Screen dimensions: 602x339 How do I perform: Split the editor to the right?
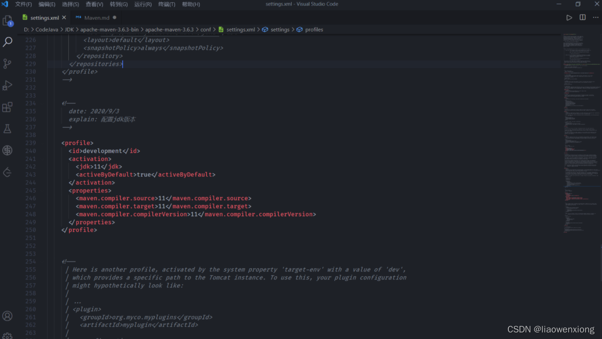coord(583,18)
